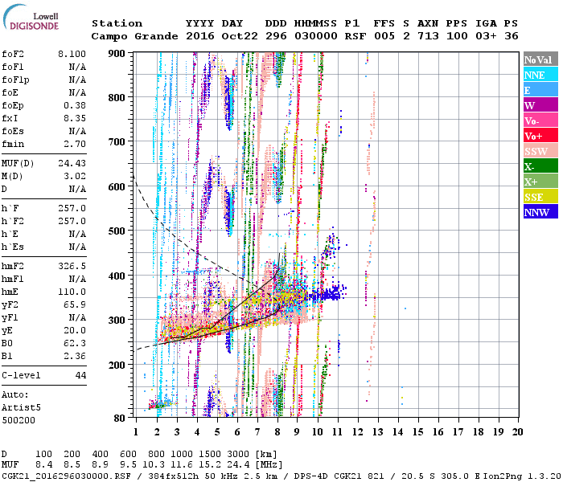
Task: Click the Campo Grande station name
Action: coord(134,36)
